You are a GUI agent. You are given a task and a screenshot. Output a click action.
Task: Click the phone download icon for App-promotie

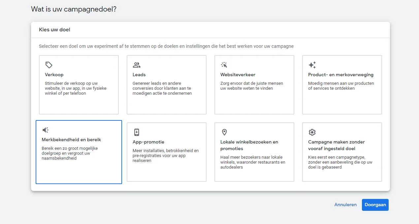(137, 132)
